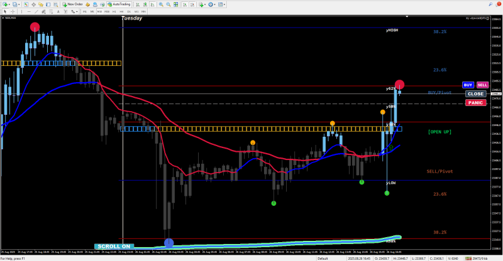
Task: Select the Fibonacci Retracement tool
Action: coord(51,11)
